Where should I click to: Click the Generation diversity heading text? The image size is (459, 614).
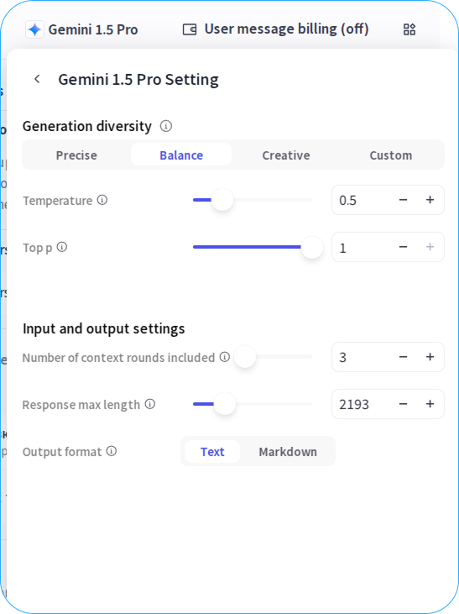(x=87, y=126)
